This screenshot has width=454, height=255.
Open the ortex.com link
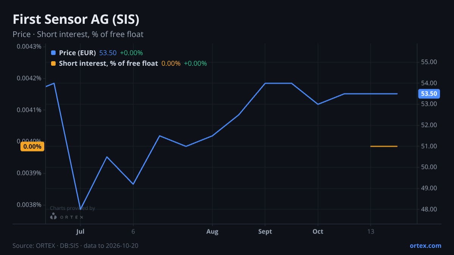(426, 246)
